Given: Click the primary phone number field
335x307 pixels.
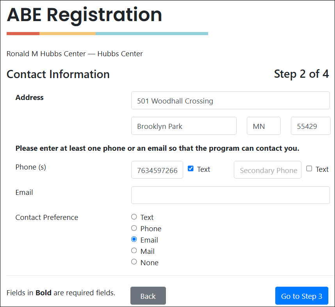Looking at the screenshot, I should point(157,170).
